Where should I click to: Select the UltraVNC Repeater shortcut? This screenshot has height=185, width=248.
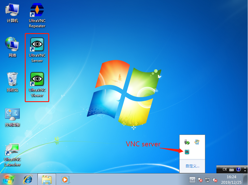37,15
